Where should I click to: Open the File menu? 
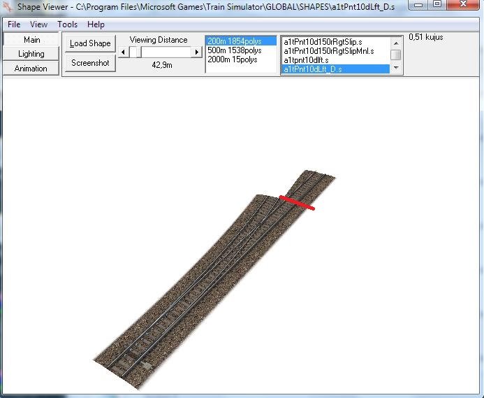tap(14, 24)
